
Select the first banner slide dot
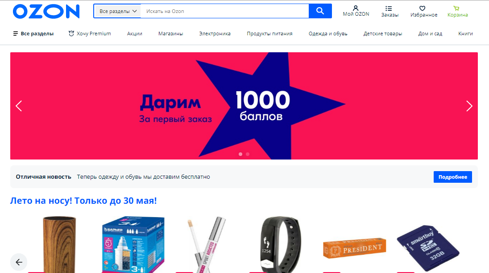[x=240, y=154]
